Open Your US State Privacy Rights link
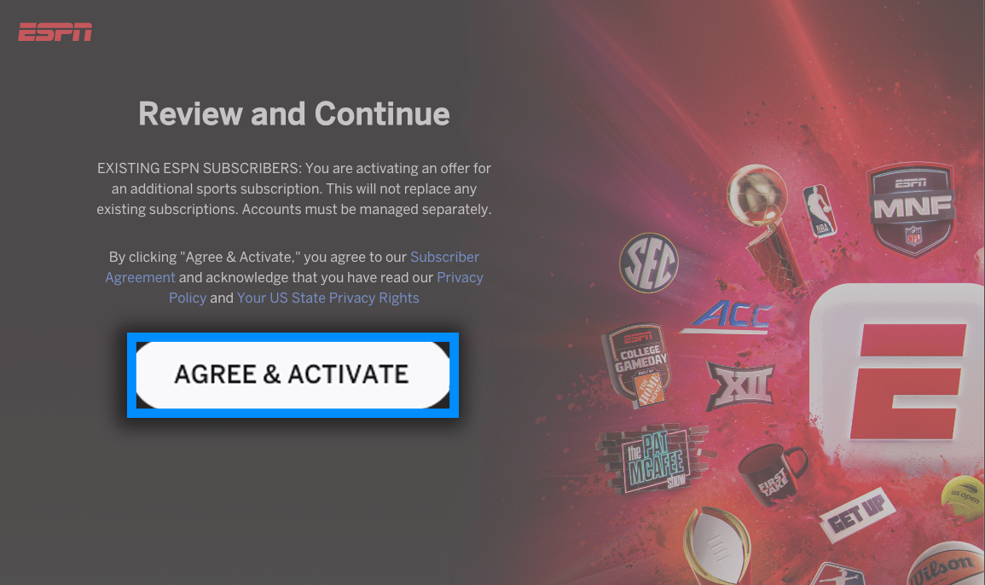This screenshot has width=985, height=585. coord(328,298)
